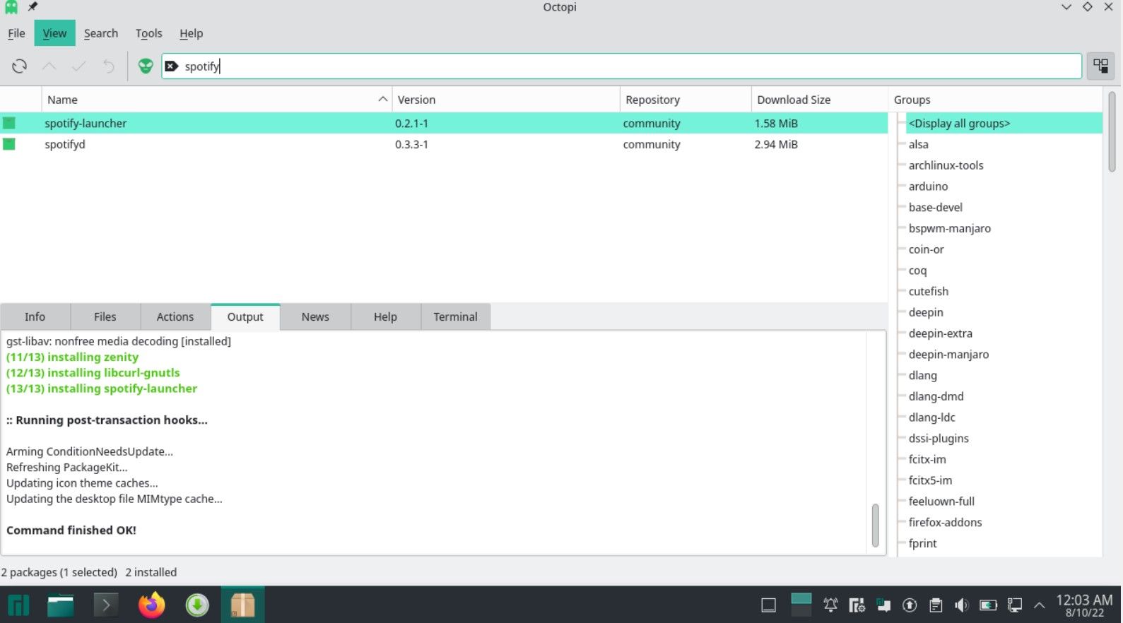Click the Octopi package box taskbar icon
The image size is (1123, 623).
coord(242,605)
